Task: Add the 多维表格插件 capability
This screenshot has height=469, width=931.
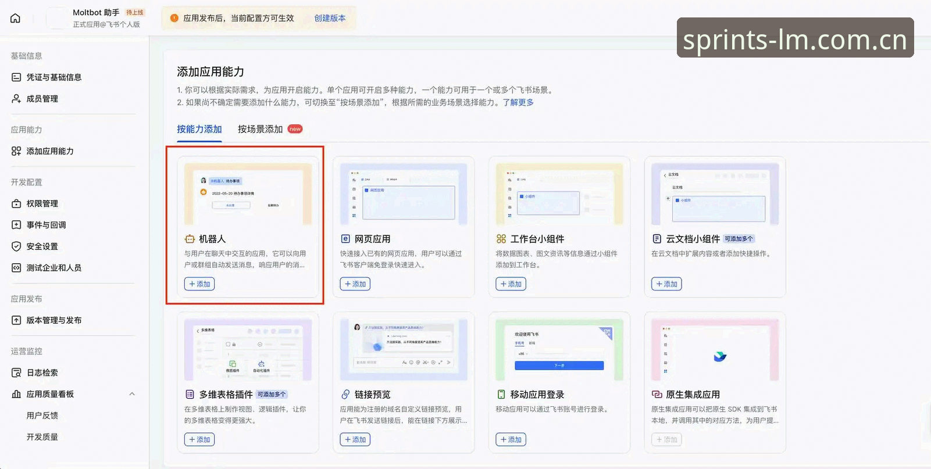Action: (x=199, y=440)
